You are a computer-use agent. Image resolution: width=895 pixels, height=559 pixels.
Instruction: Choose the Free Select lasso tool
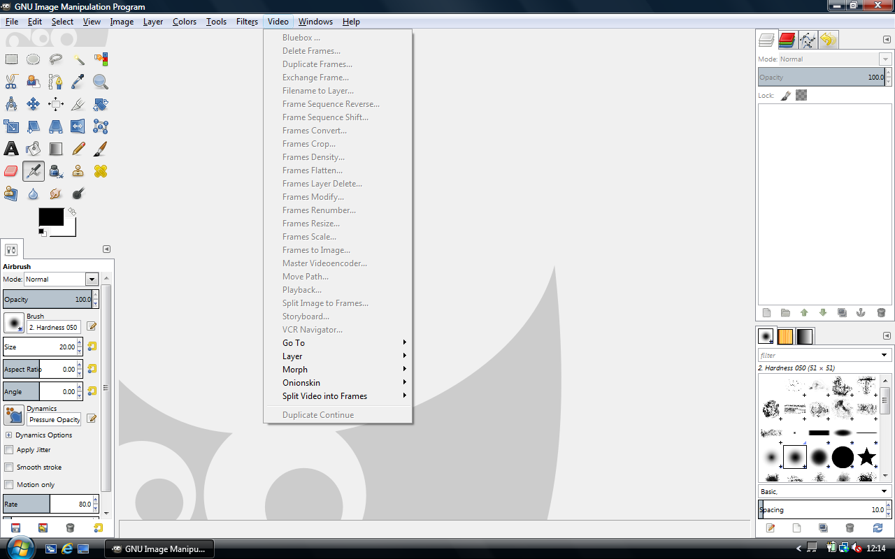56,59
